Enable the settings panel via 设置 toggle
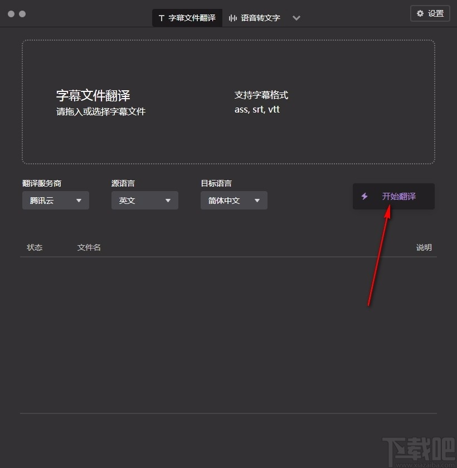The height and width of the screenshot is (468, 457). point(430,13)
